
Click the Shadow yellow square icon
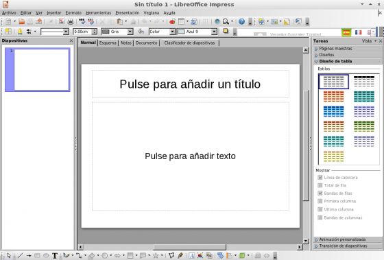[226, 31]
